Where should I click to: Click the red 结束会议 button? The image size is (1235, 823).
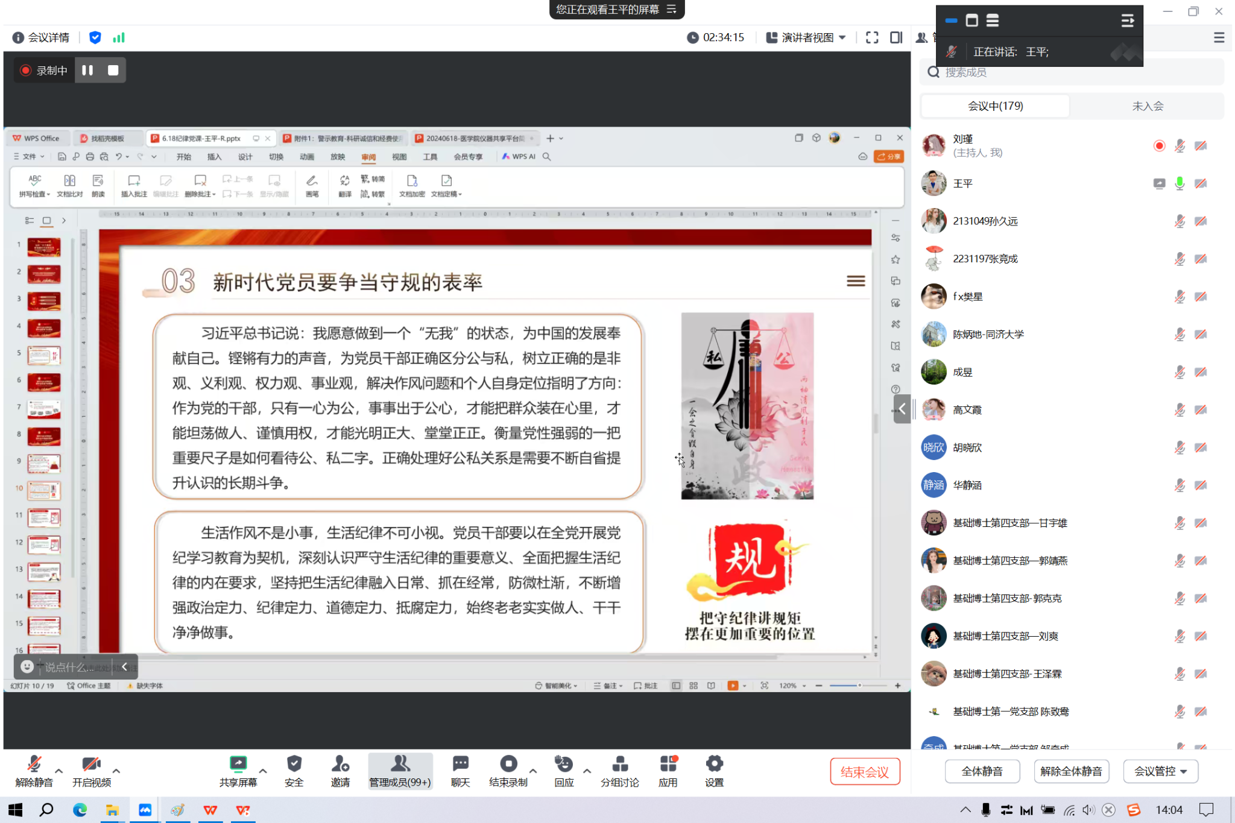point(864,772)
